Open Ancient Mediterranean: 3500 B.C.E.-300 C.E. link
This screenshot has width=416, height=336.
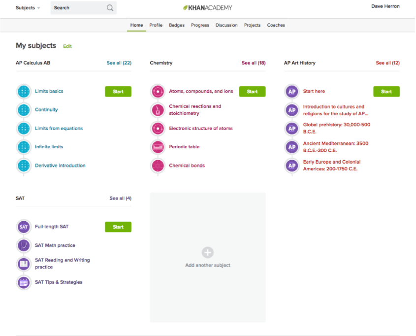coord(336,147)
